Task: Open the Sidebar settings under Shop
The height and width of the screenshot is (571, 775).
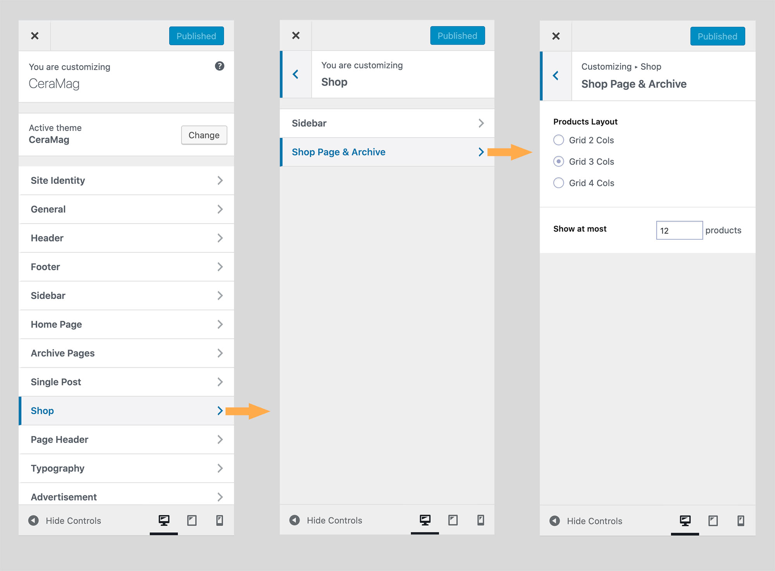Action: click(387, 123)
